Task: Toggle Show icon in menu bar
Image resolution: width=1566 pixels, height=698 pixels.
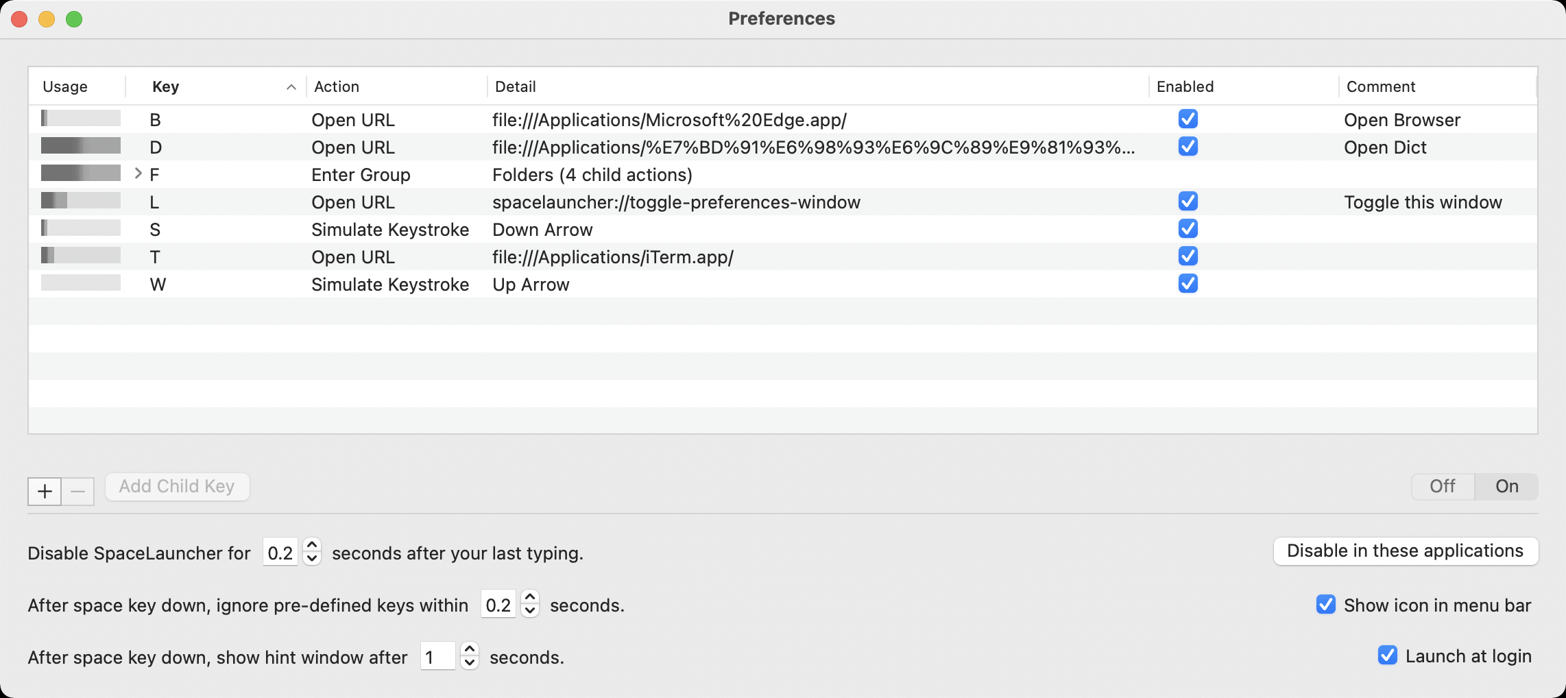Action: (x=1326, y=604)
